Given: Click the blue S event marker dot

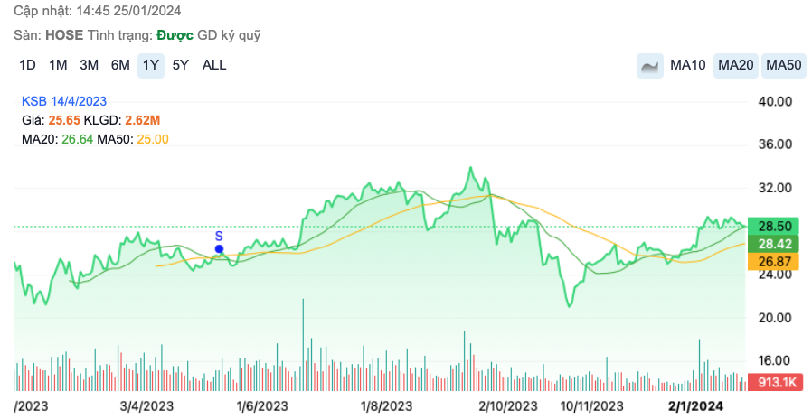Looking at the screenshot, I should click(219, 248).
